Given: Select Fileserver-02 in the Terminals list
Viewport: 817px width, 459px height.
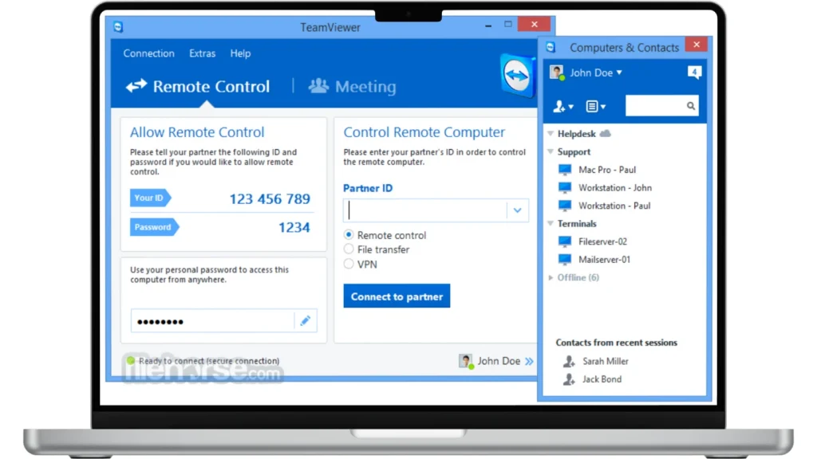Looking at the screenshot, I should [602, 241].
